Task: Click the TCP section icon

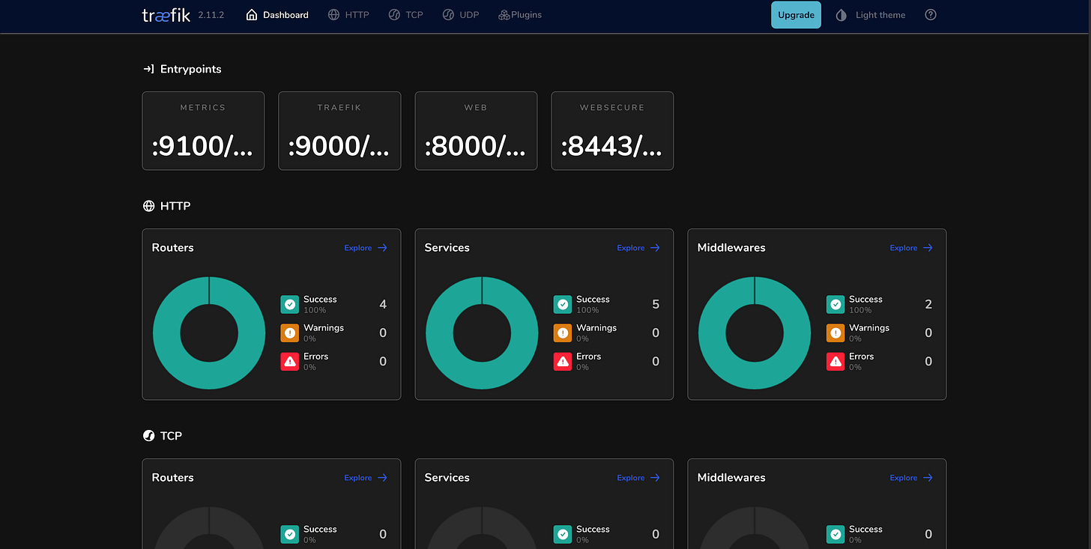Action: [148, 436]
